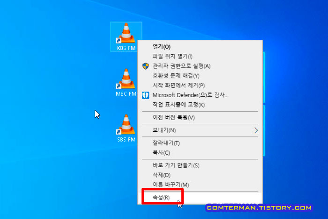The image size is (328, 219).
Task: Choose 파일 위치 열기(I) from the menu
Action: (200, 56)
